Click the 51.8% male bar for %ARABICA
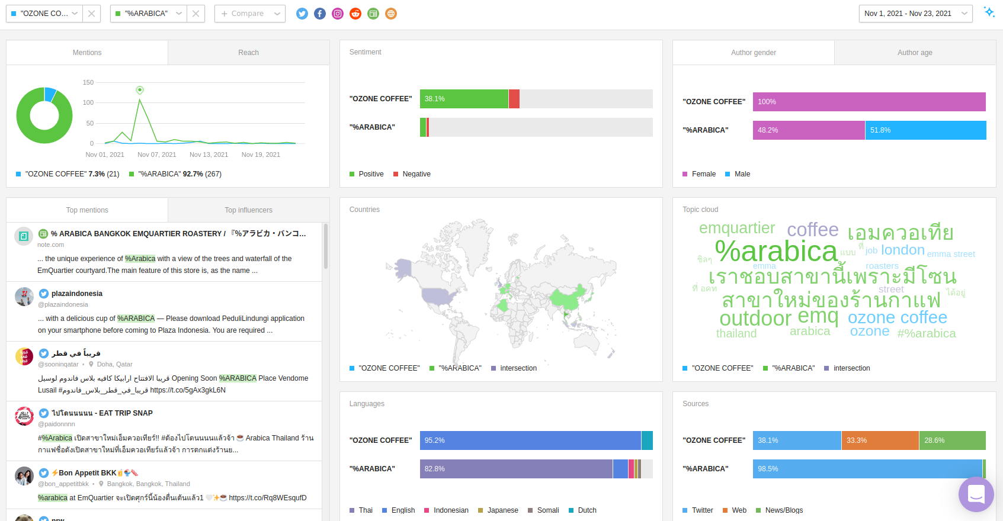The width and height of the screenshot is (1003, 521). (926, 130)
